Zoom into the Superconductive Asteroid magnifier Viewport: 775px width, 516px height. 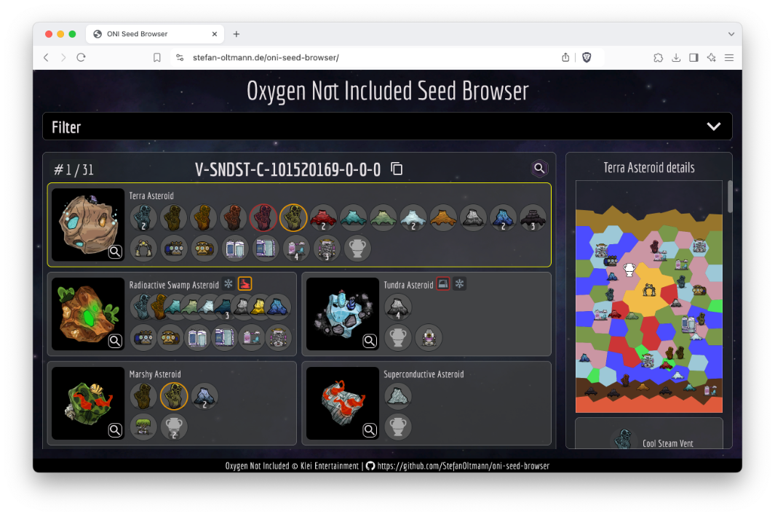[370, 430]
